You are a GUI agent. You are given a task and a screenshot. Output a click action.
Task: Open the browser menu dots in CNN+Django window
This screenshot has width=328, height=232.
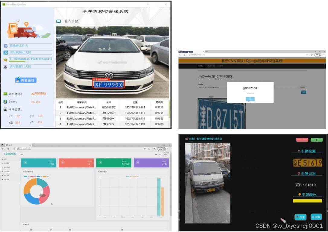point(323,55)
